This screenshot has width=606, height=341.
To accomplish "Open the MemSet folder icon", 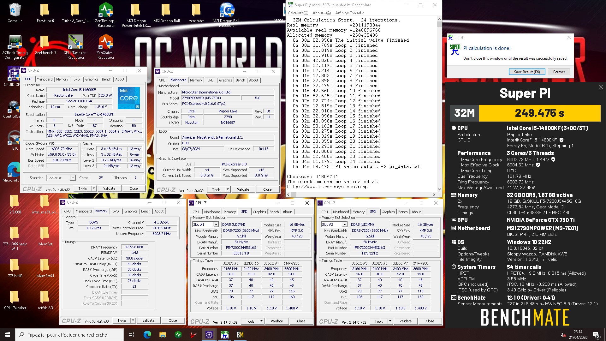I will [45, 236].
